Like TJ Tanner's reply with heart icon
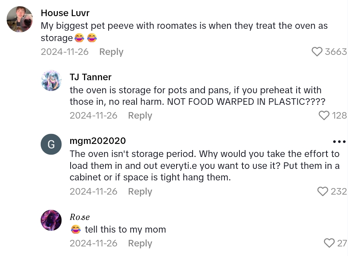The image size is (348, 256). tap(324, 115)
